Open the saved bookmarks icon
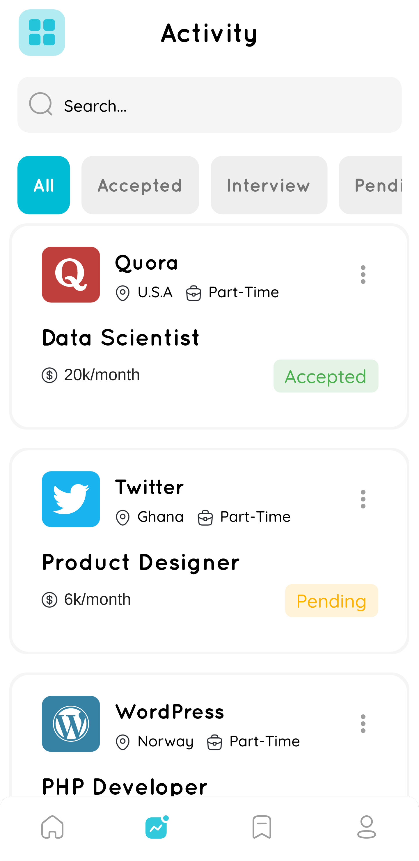The image size is (419, 861). (262, 827)
